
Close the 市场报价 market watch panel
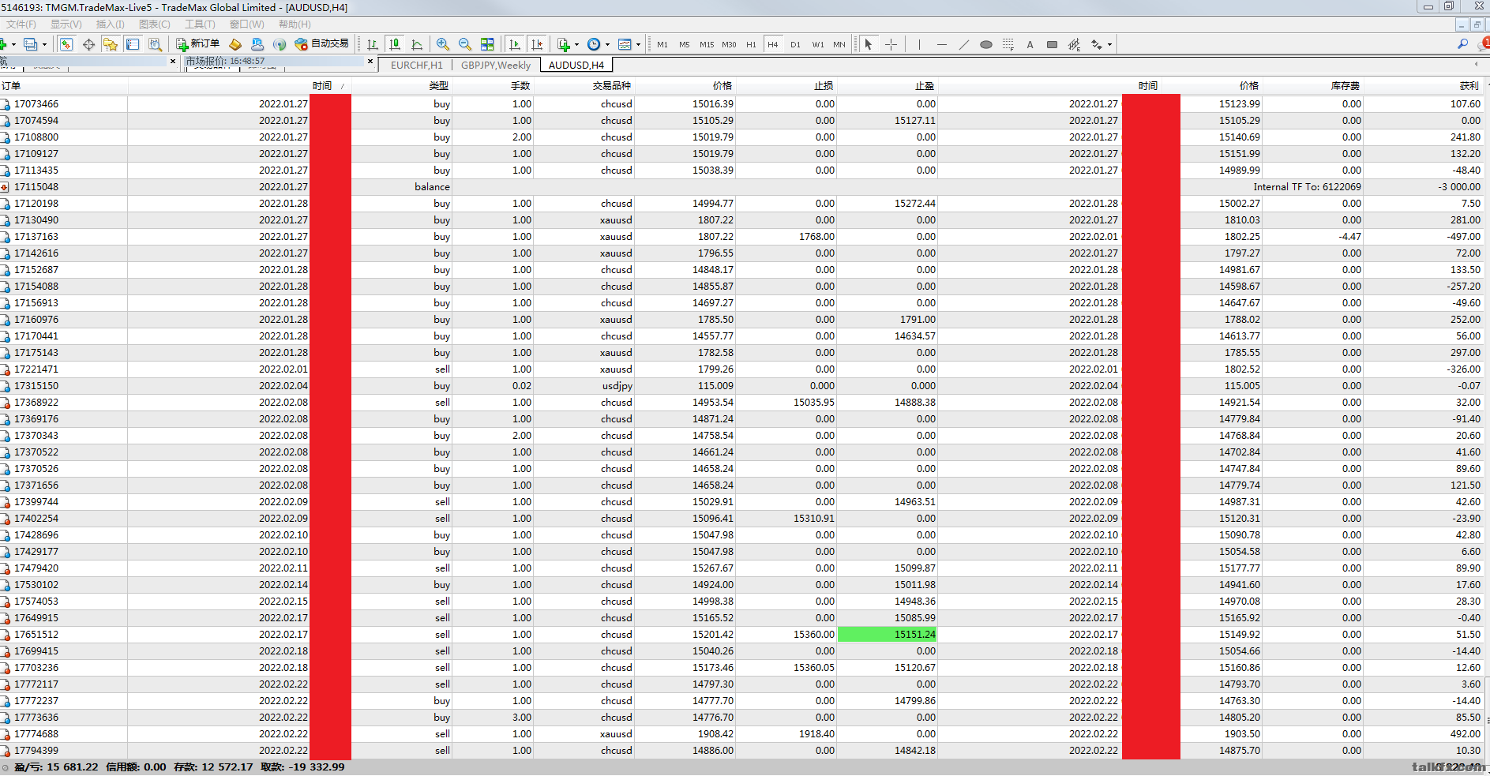370,61
